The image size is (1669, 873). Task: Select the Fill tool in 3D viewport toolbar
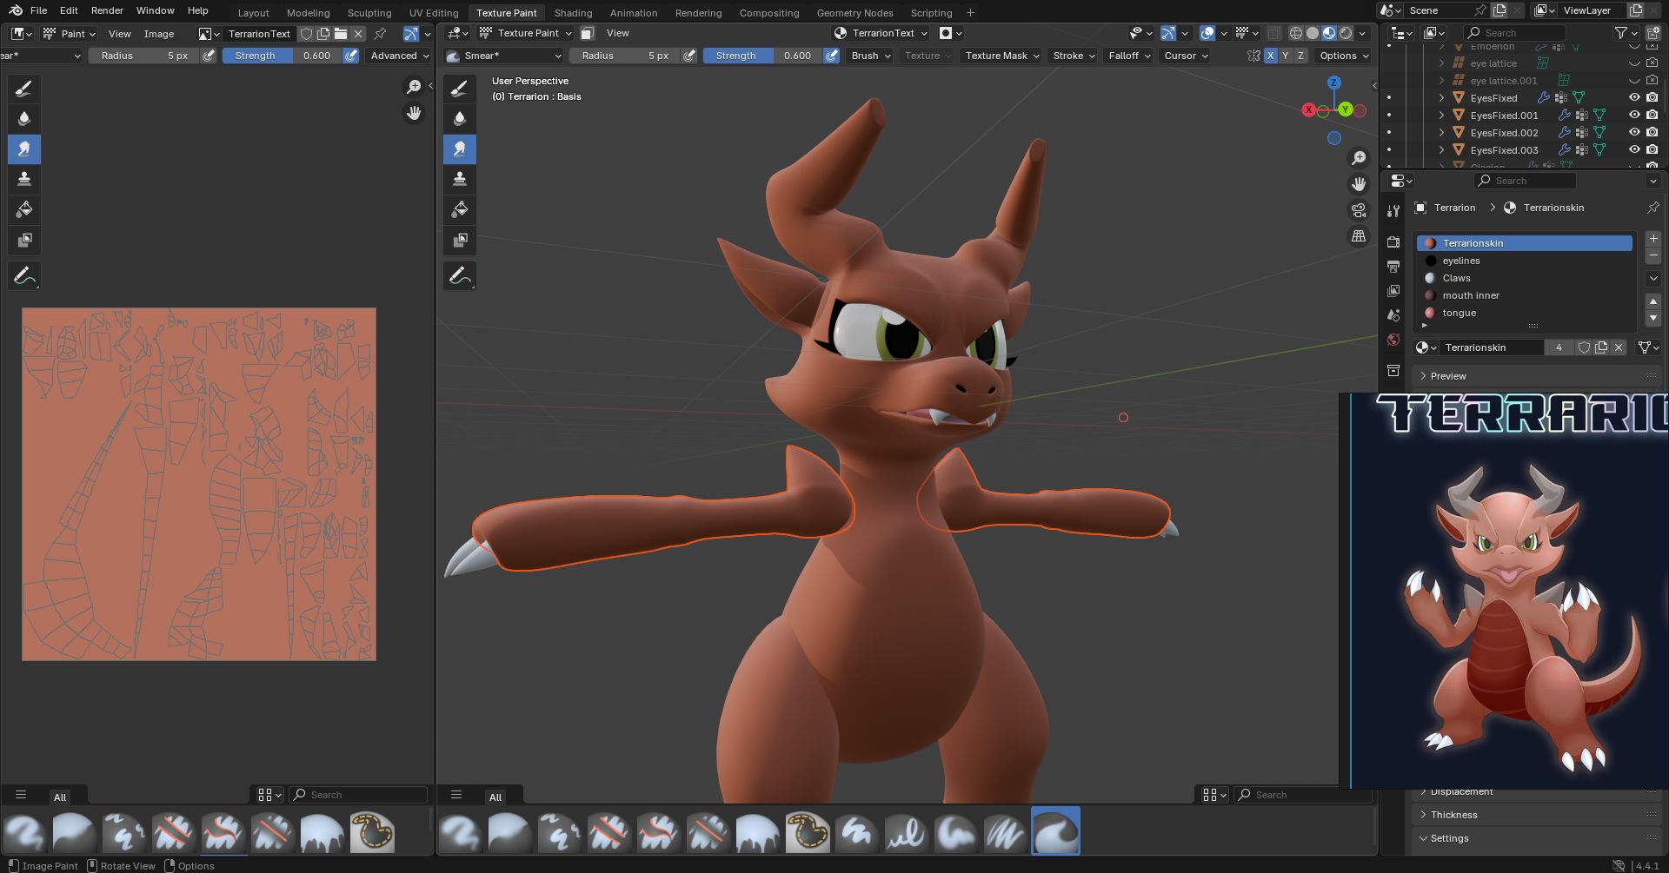point(460,209)
